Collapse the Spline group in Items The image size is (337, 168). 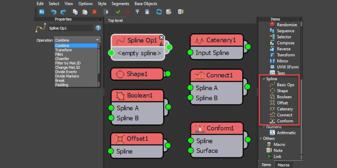click(x=264, y=79)
